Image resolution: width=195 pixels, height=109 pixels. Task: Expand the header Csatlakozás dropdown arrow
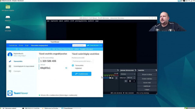click(101, 45)
